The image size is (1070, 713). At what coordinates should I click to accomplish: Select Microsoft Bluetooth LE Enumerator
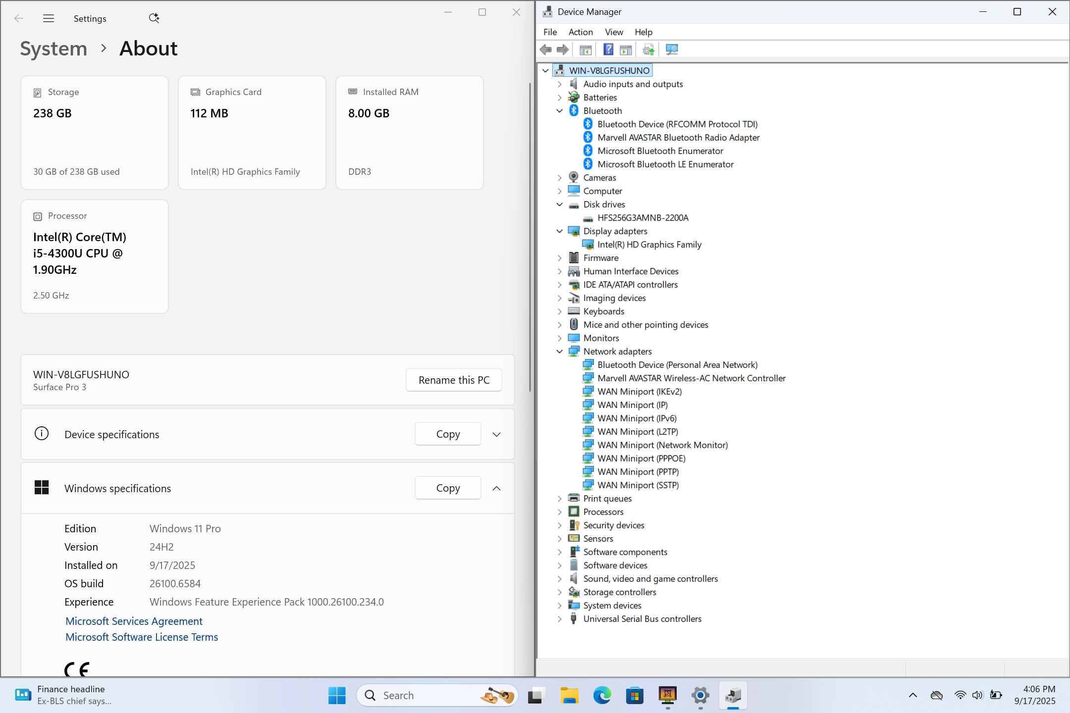665,164
